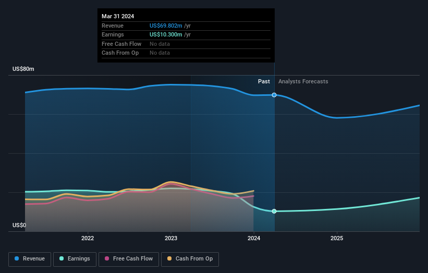The width and height of the screenshot is (428, 273).
Task: Click the Free Cash Flow tooltip row label
Action: tap(121, 44)
